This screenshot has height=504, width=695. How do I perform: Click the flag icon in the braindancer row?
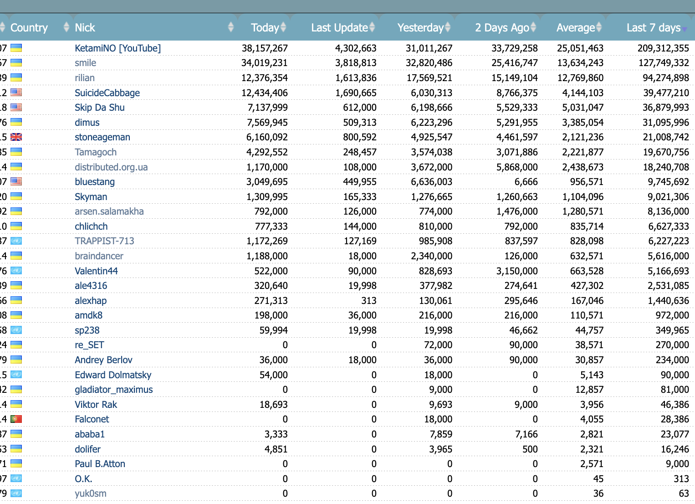pos(16,256)
